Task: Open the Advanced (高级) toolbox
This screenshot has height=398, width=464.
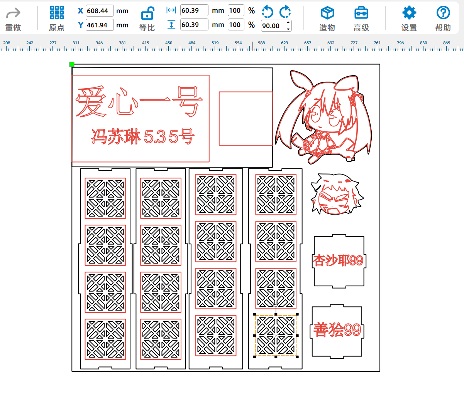Action: [361, 13]
